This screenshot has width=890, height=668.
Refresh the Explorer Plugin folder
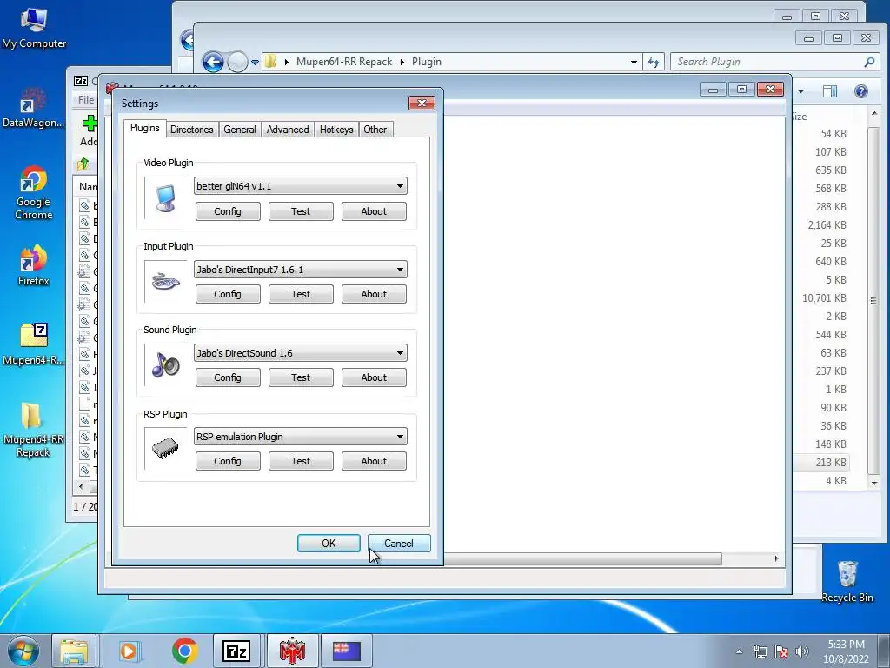pyautogui.click(x=654, y=62)
